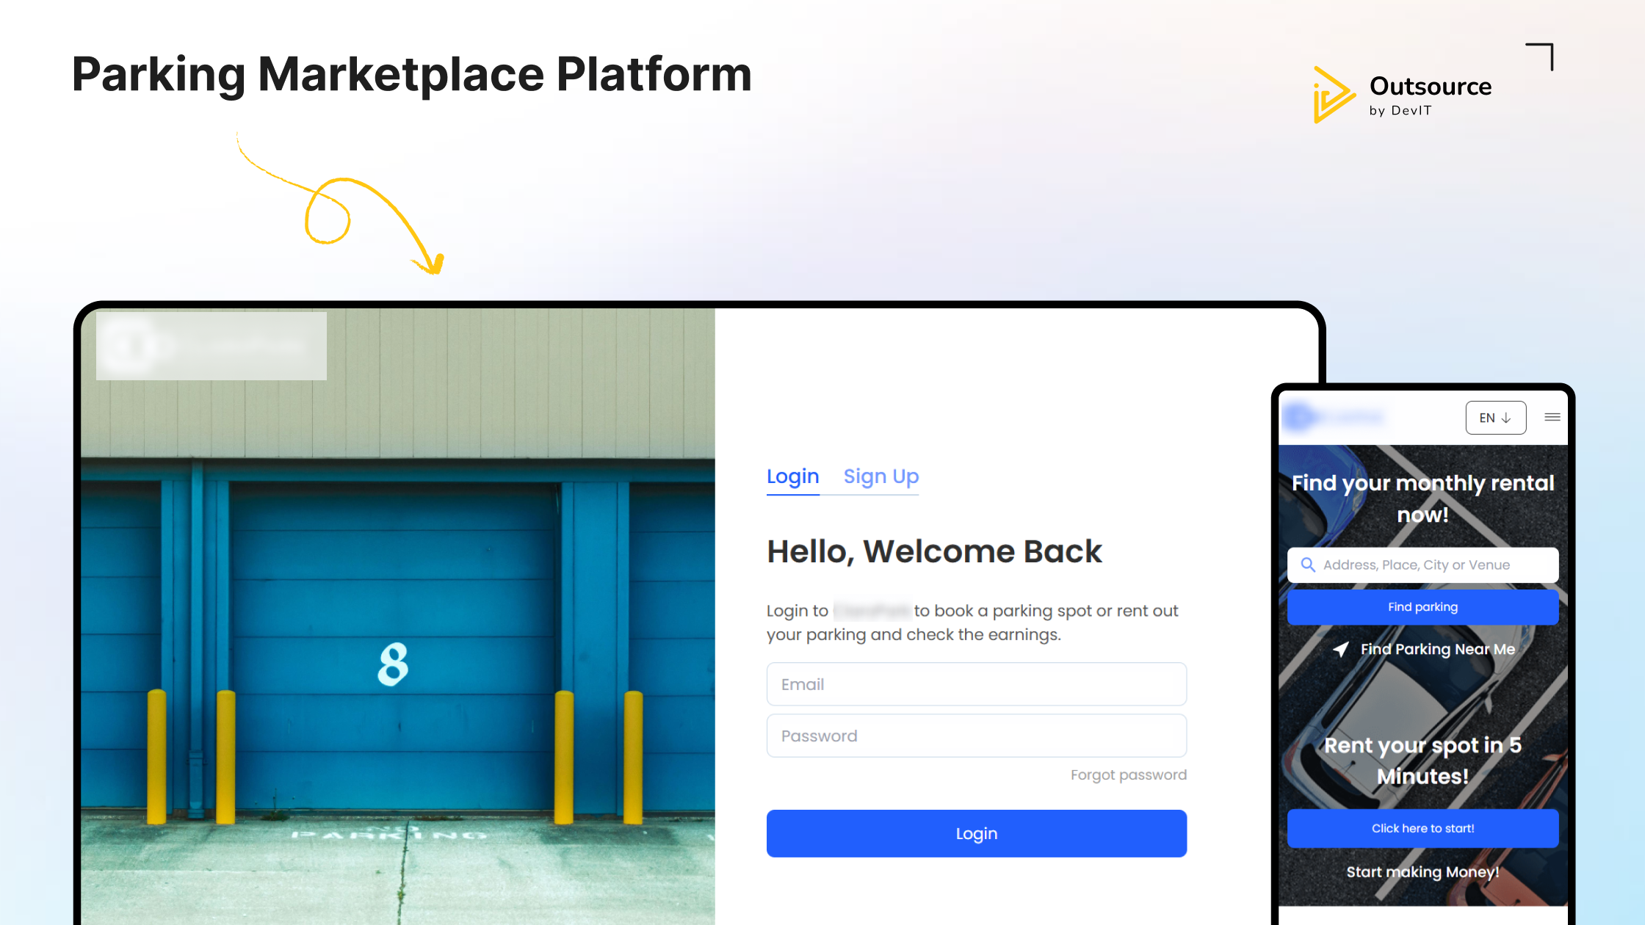The height and width of the screenshot is (925, 1645).
Task: Click the Forgot password link
Action: 1128,775
